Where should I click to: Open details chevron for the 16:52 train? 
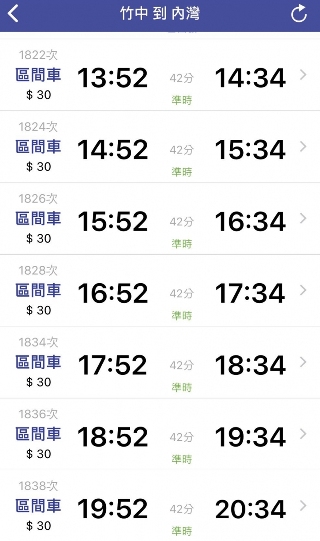pyautogui.click(x=303, y=290)
